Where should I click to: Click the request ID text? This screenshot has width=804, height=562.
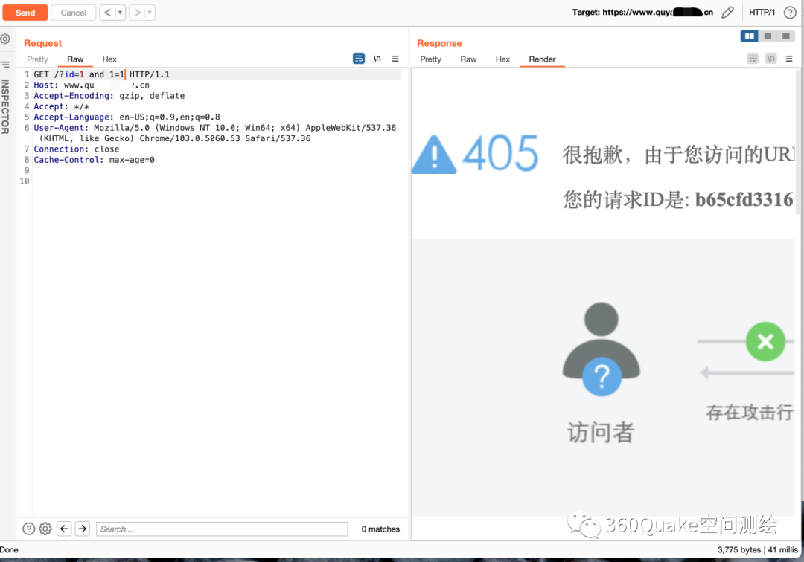pos(678,200)
